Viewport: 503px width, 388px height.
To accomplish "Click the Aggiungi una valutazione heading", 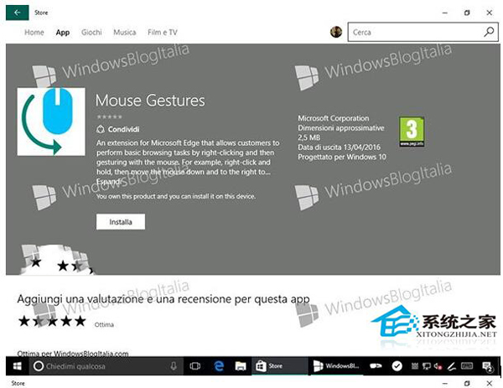I will (x=163, y=299).
